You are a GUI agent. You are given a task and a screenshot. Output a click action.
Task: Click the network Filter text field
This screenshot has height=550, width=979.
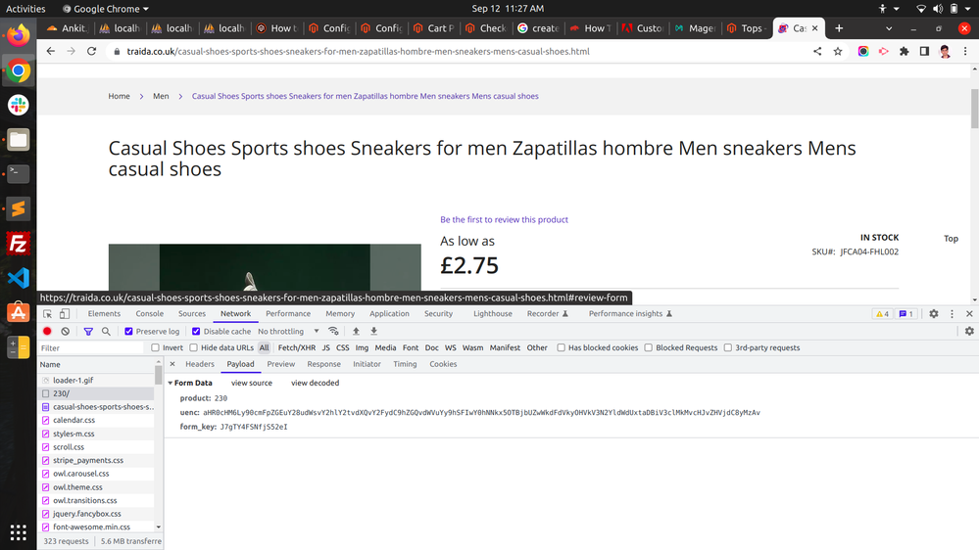tap(93, 348)
